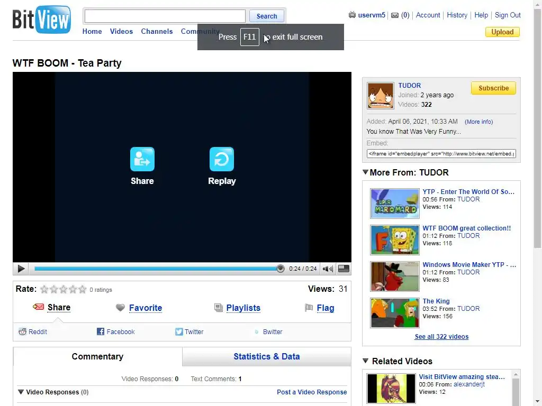Click the page vertical scrollbar
The image size is (542, 406).
pos(538,130)
